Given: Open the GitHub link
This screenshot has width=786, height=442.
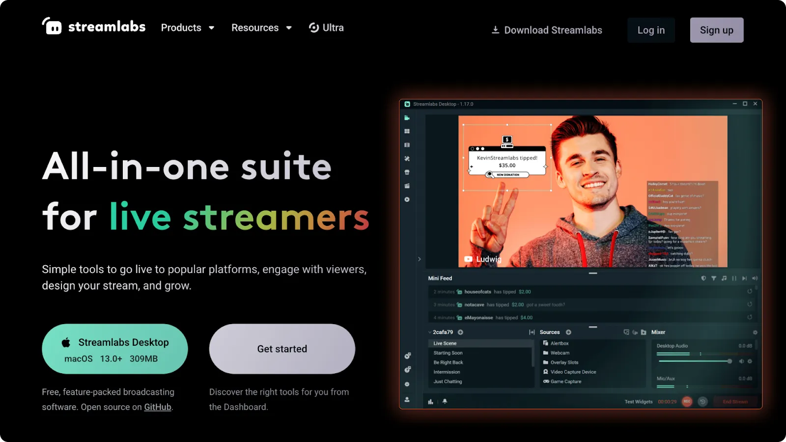Looking at the screenshot, I should (158, 407).
